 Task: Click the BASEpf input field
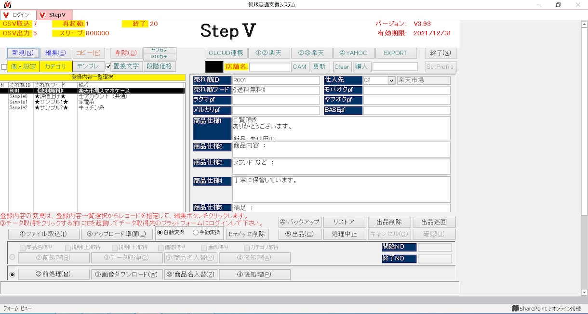click(x=407, y=110)
